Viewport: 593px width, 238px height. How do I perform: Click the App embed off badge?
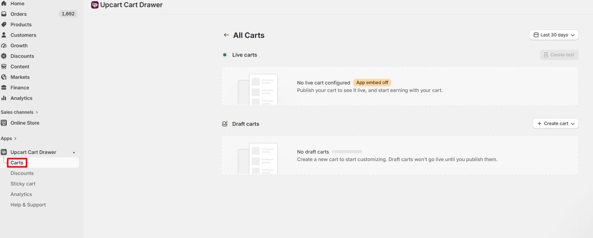(372, 83)
